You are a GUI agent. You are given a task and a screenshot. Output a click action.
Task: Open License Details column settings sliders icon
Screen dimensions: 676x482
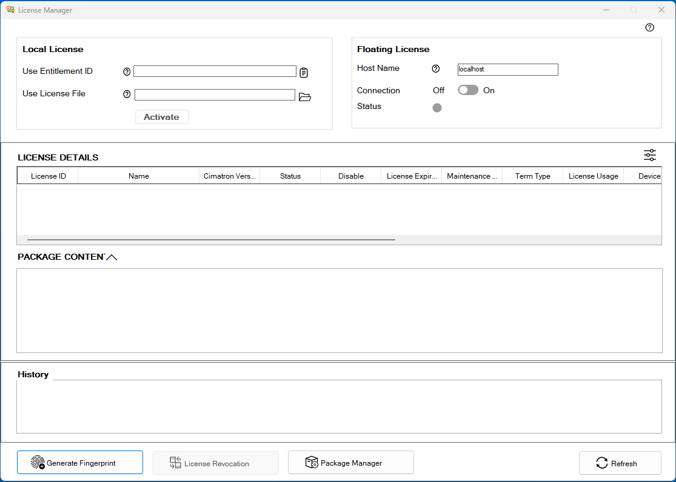point(650,156)
